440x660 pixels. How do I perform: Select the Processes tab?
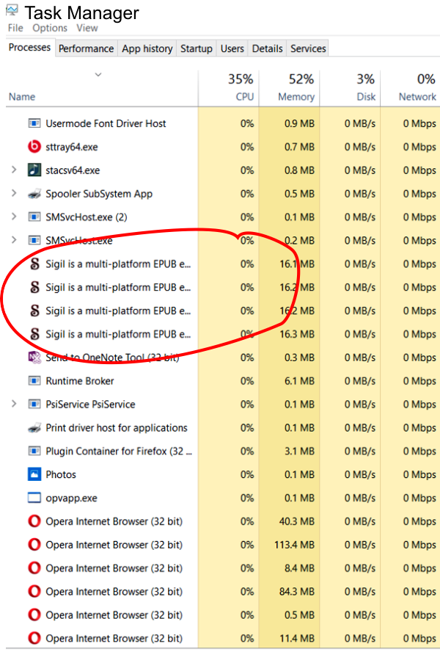point(29,48)
